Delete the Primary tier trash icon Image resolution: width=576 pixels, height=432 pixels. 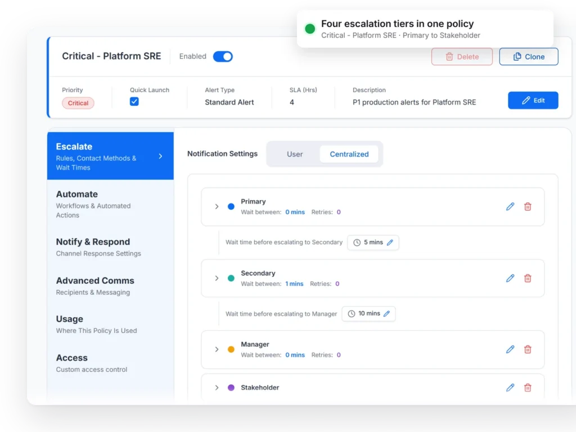click(528, 206)
